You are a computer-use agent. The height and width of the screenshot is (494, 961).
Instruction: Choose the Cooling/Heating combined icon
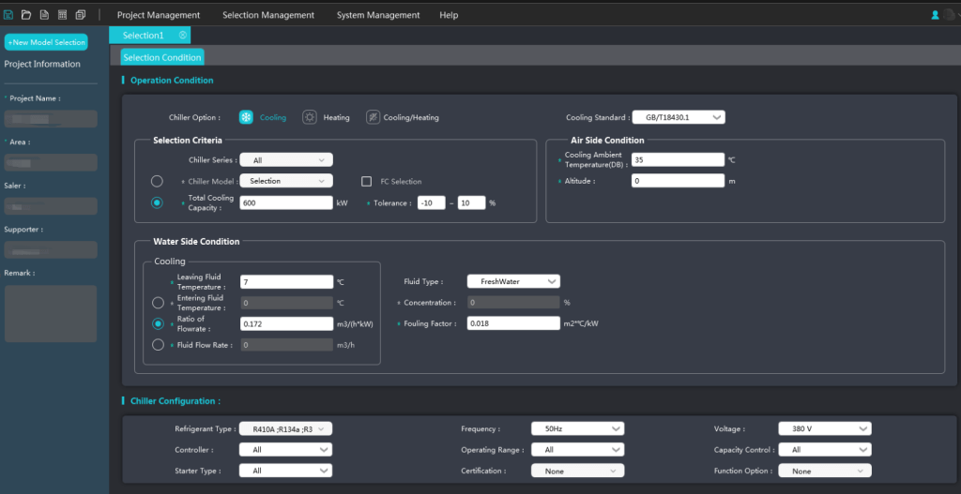tap(373, 117)
